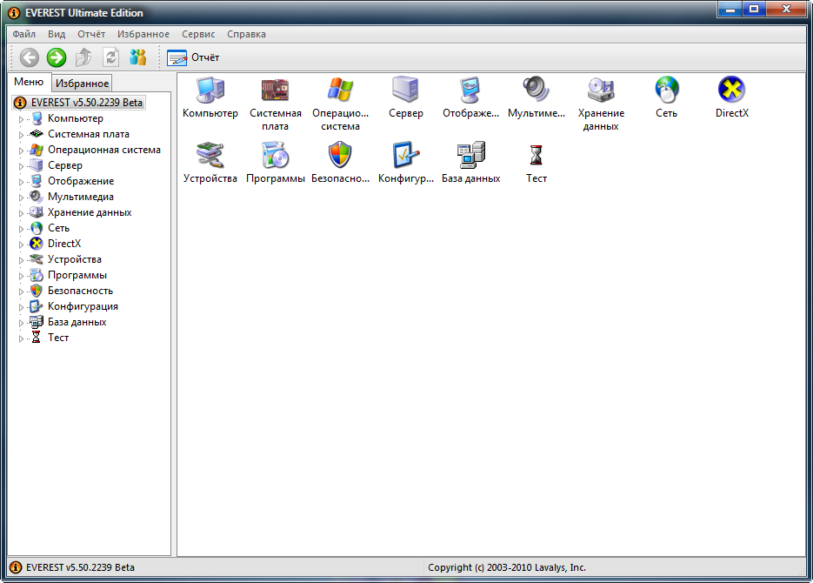Viewport: 813px width, 583px height.
Task: Select DirectX in the sidebar tree
Action: pos(64,244)
